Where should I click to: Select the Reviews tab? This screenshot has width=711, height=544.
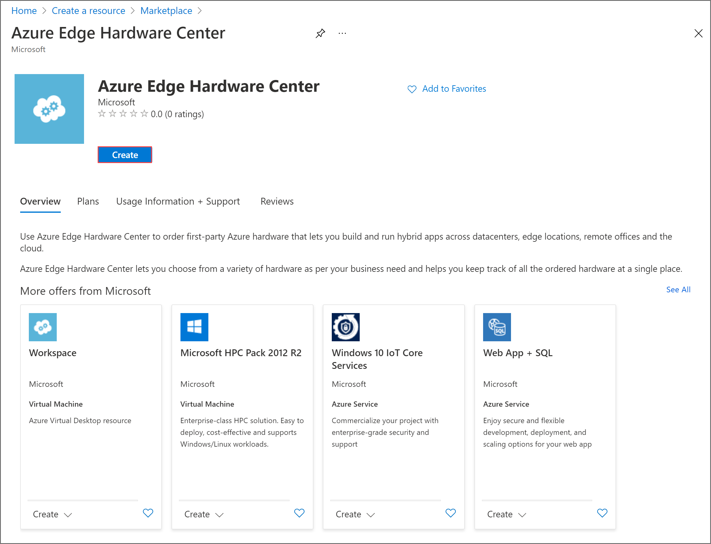(x=277, y=201)
